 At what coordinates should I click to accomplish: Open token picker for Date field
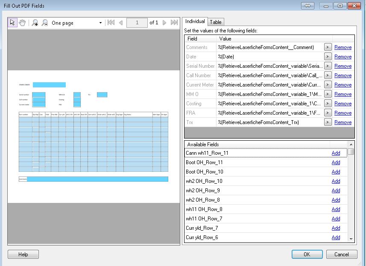(328, 57)
